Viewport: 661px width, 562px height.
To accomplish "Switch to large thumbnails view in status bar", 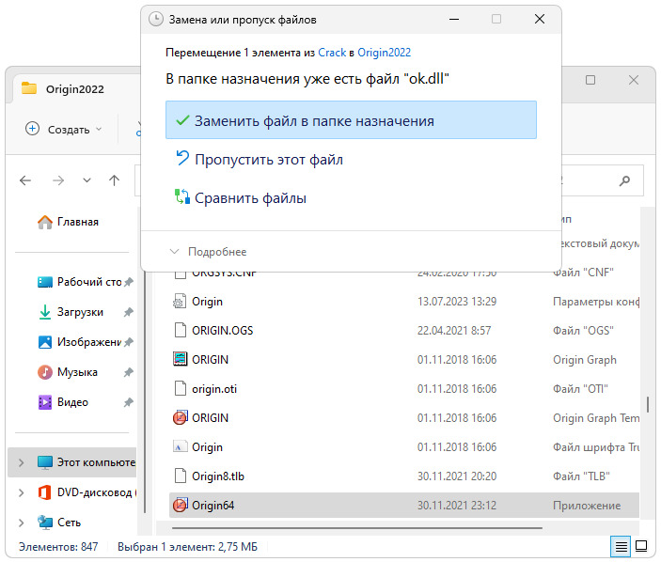I will tap(641, 546).
